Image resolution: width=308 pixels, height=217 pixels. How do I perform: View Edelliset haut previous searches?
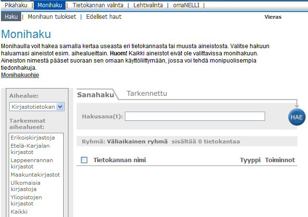pyautogui.click(x=104, y=17)
